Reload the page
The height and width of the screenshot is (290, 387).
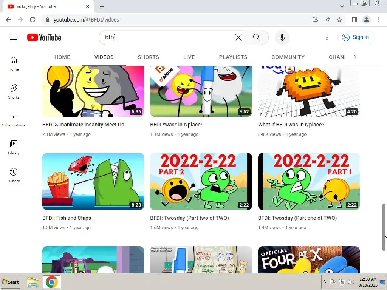[x=33, y=20]
